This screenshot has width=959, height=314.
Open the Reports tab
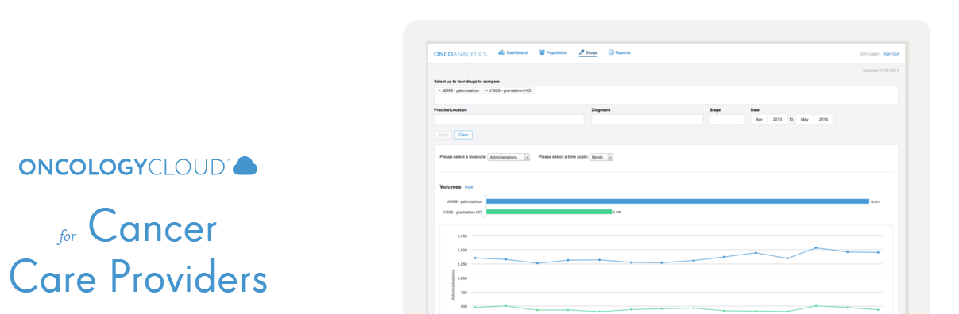tap(620, 52)
